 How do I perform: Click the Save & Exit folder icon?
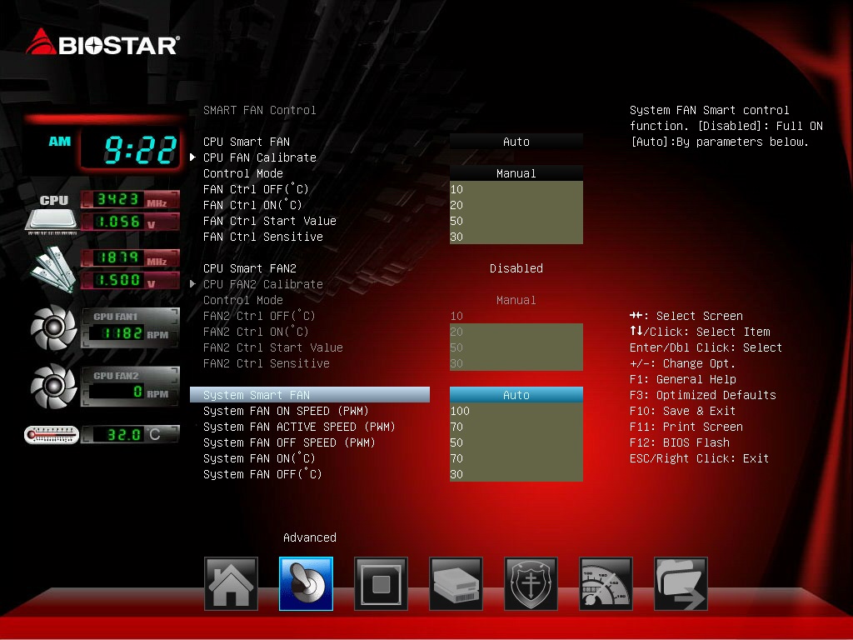[x=681, y=584]
